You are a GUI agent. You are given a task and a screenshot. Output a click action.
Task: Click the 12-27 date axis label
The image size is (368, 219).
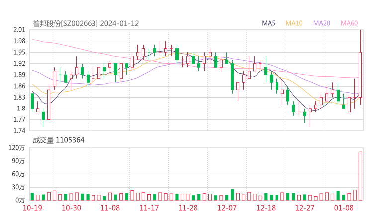click(305, 208)
